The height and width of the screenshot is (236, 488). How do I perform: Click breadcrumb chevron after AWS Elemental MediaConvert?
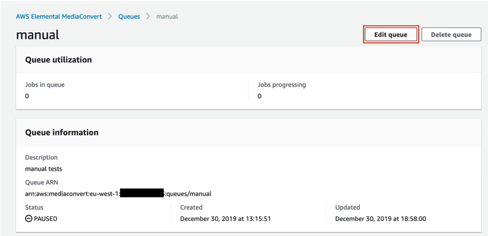point(110,17)
